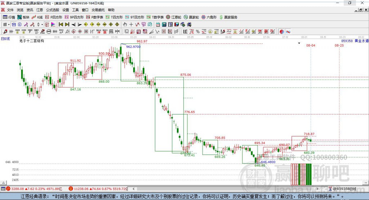Click the networked computers with globe icon
This screenshot has height=200, width=369.
[183, 25]
